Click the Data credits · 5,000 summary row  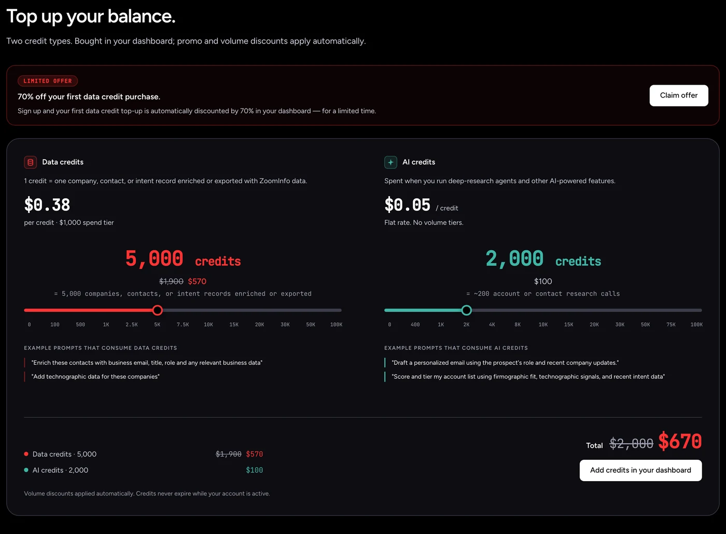tap(144, 454)
